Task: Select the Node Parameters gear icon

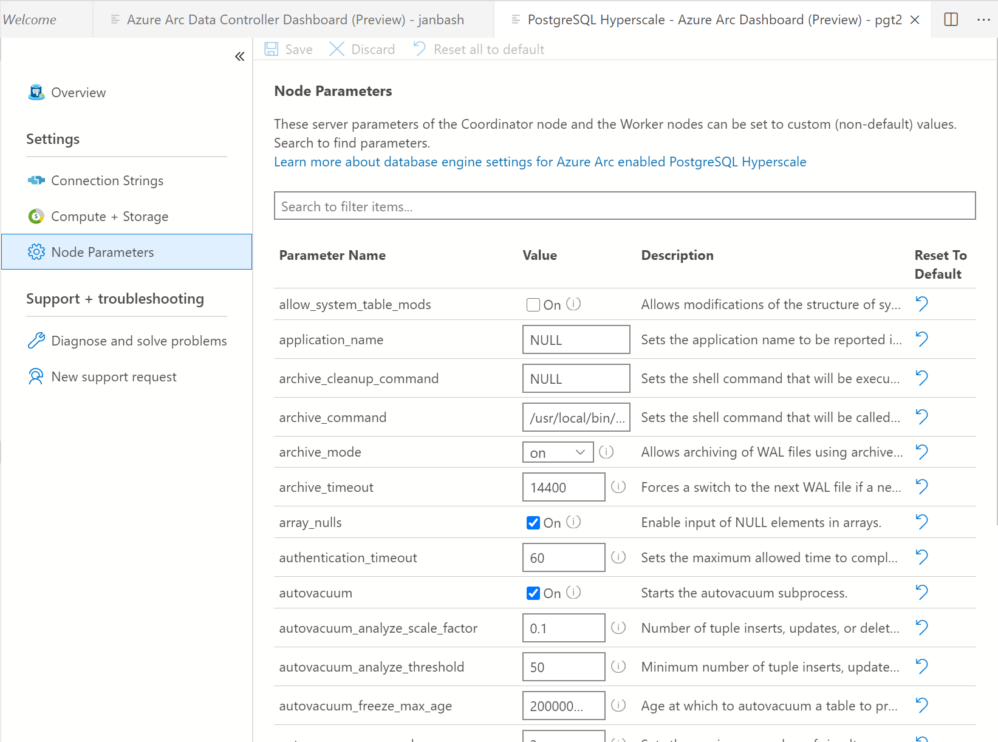Action: point(36,251)
